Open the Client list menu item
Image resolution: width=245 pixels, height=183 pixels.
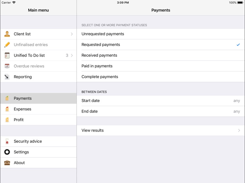[x=39, y=34]
